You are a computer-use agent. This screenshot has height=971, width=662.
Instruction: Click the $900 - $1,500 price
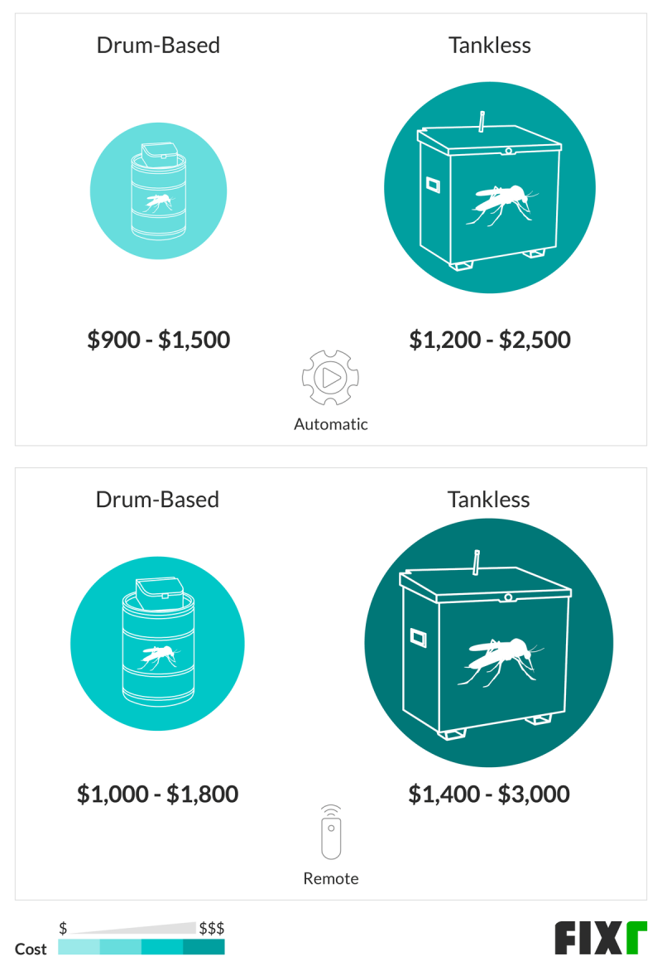[158, 340]
